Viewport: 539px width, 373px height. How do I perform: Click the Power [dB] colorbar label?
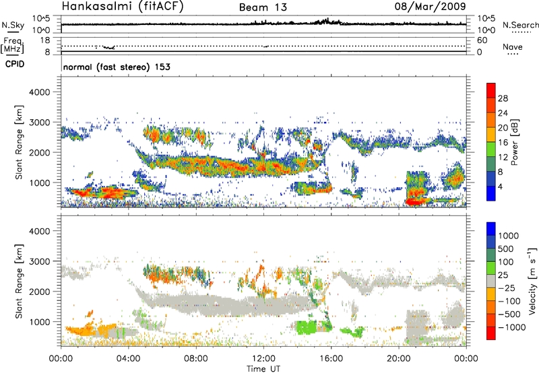(514, 142)
